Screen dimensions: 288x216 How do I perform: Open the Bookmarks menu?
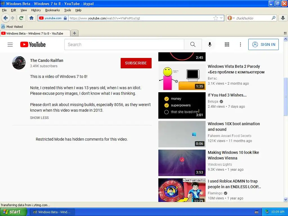click(53, 10)
